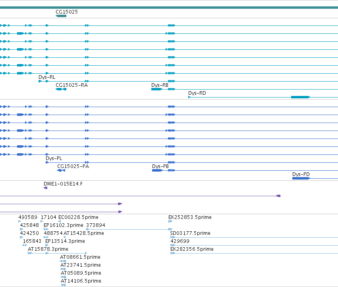The width and height of the screenshot is (338, 287).
Task: Click the Dys-PL protein label
Action: (54, 158)
